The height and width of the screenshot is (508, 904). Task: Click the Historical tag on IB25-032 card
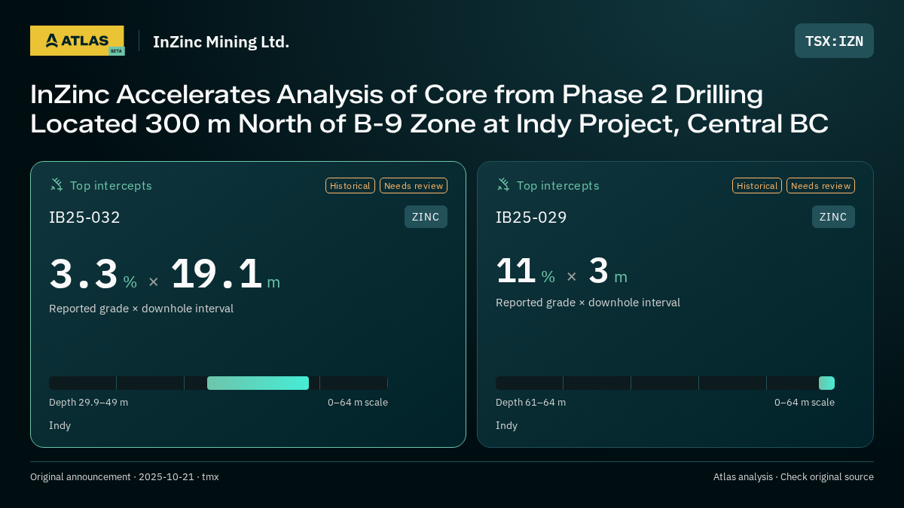(350, 186)
